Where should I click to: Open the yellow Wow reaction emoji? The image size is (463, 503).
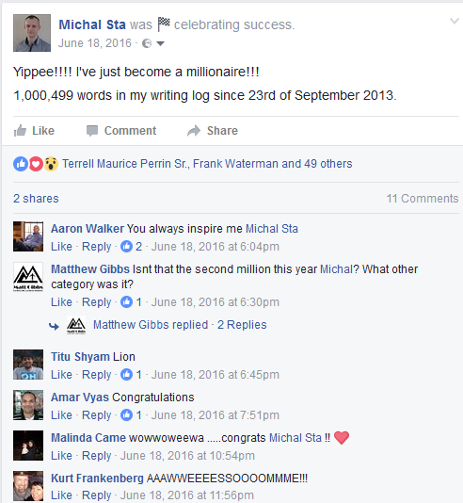(x=51, y=164)
